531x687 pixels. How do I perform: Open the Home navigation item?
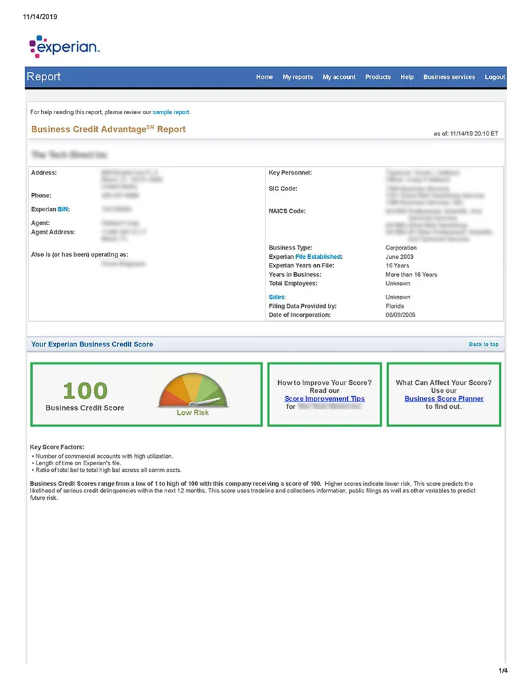pos(264,77)
